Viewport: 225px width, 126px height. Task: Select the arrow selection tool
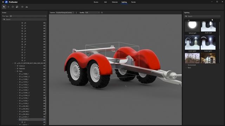coord(4,7)
